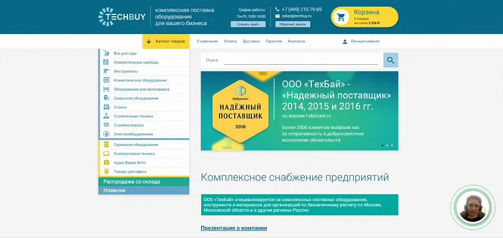
Task: Open Строительная техника category
Action: [x=133, y=116]
